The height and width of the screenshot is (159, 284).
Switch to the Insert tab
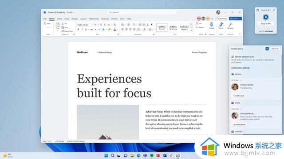click(59, 19)
